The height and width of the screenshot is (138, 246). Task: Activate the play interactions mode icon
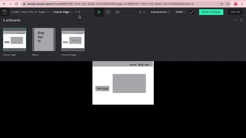[99, 12]
